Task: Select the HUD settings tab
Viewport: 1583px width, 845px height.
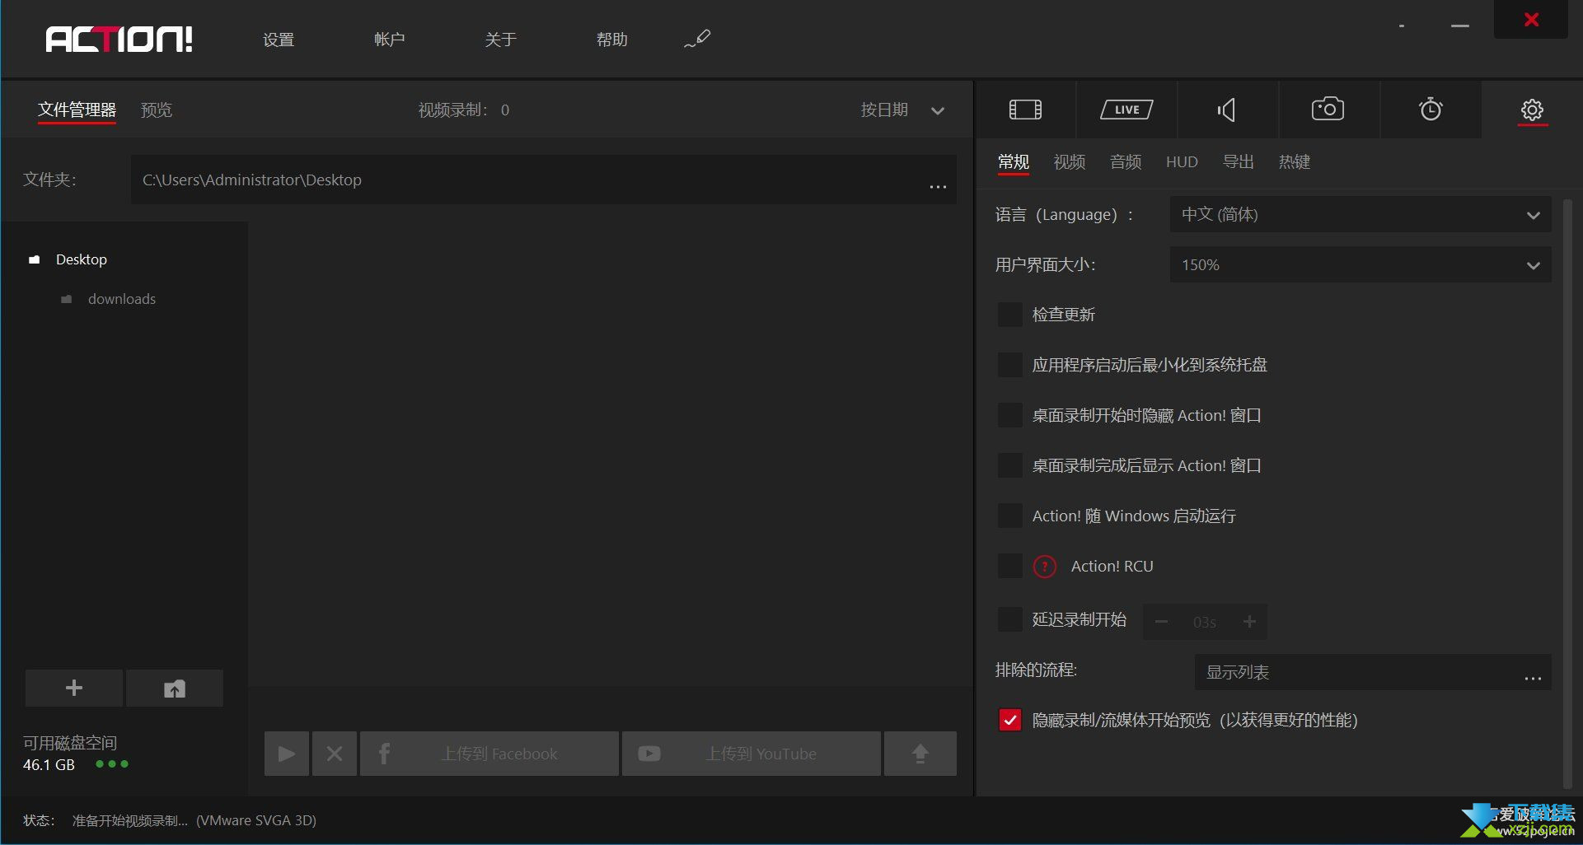Action: [x=1182, y=161]
